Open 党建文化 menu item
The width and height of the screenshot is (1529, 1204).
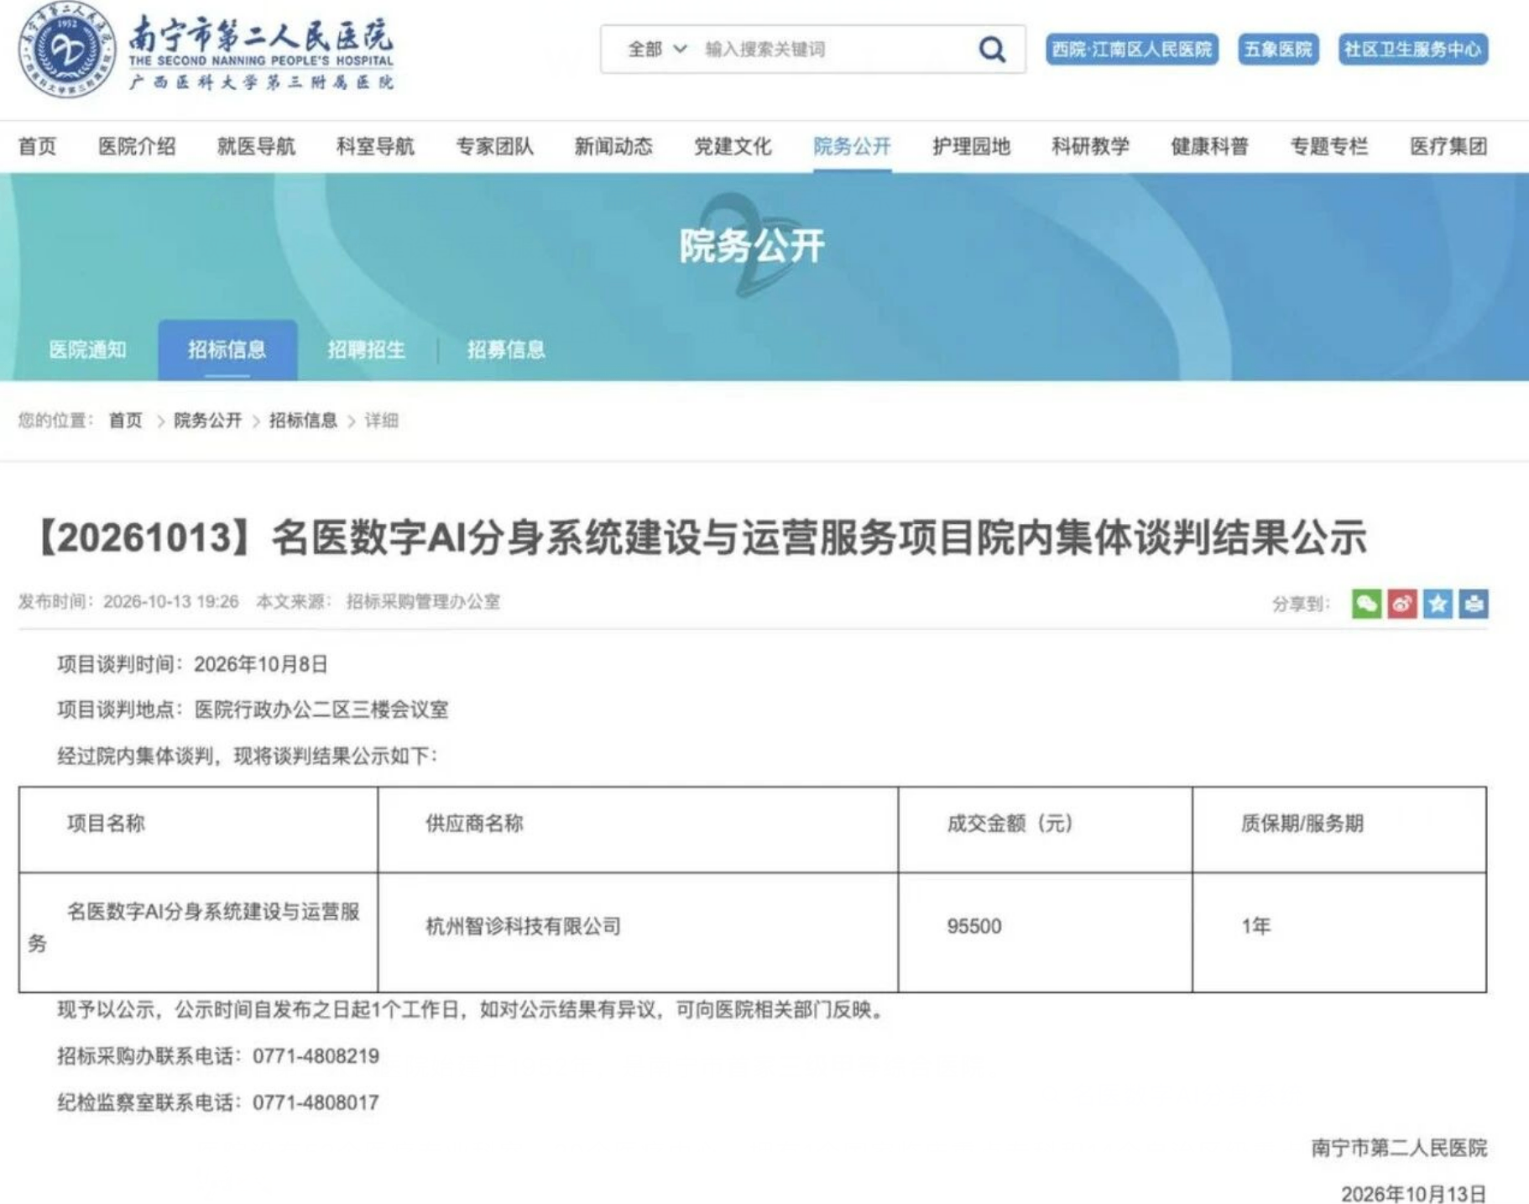(733, 147)
